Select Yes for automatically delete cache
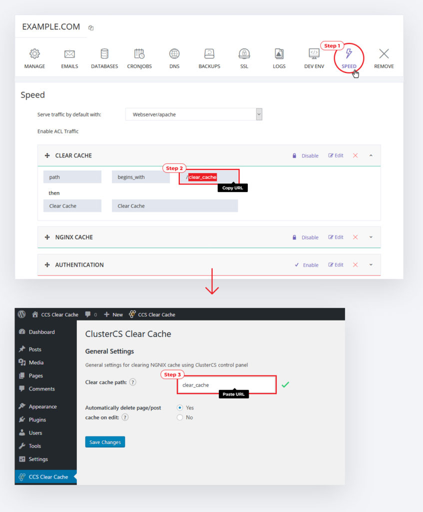 click(180, 407)
